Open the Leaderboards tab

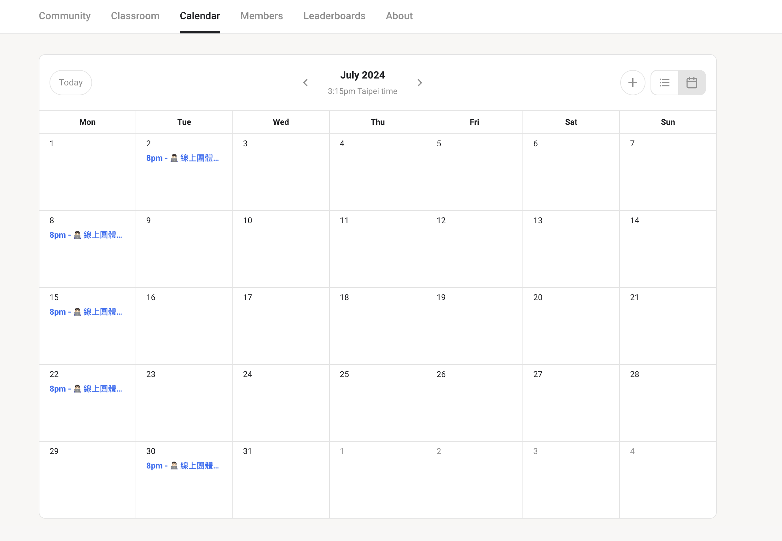click(x=334, y=16)
